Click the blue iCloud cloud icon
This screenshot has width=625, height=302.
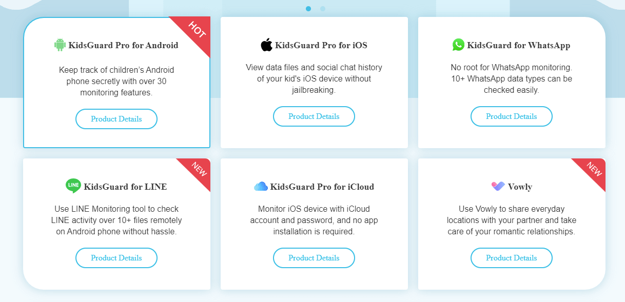[x=261, y=187]
